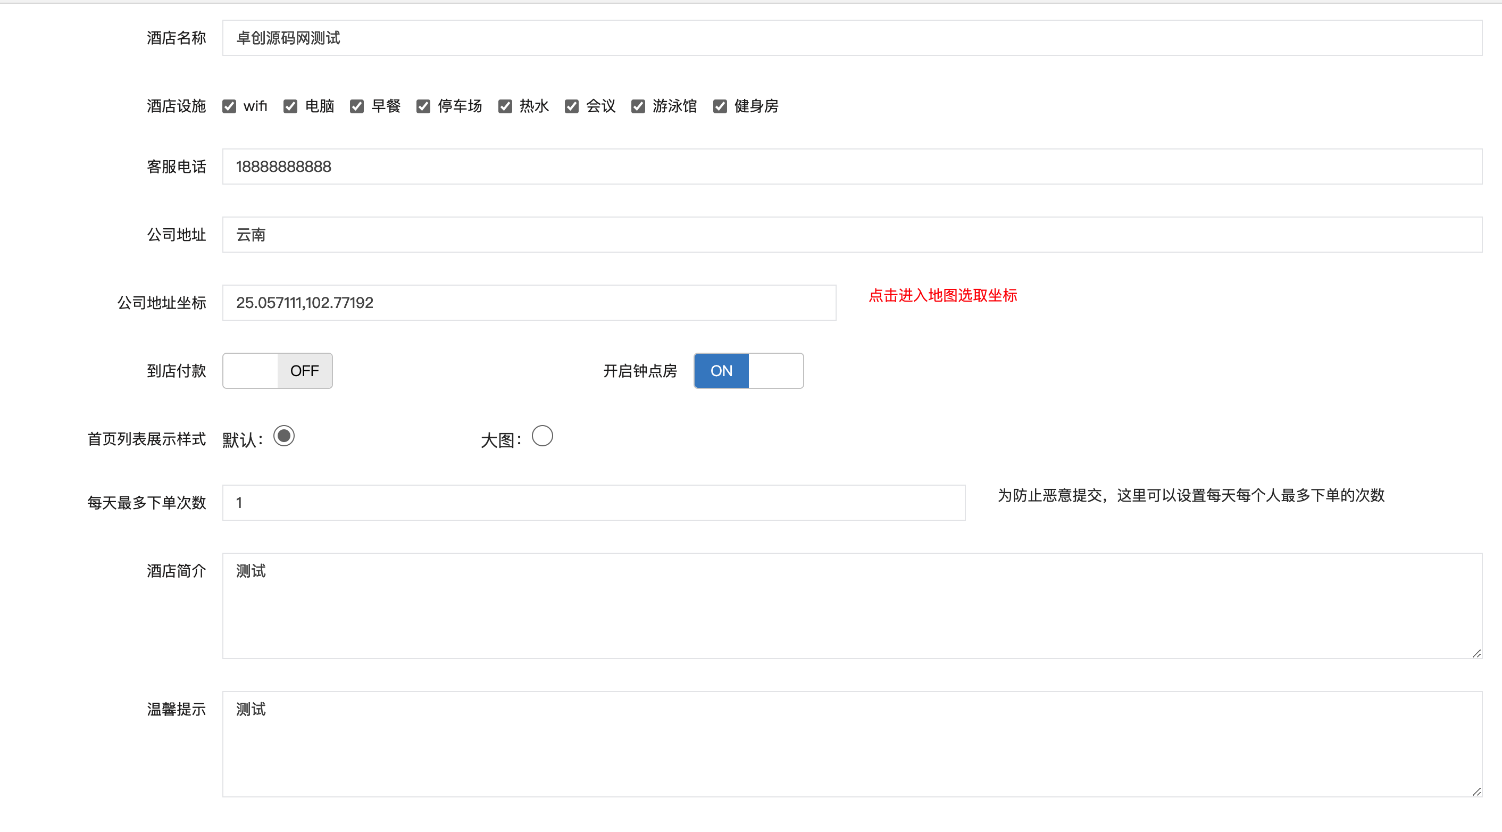Focus the 温馨提示 textarea

(852, 745)
